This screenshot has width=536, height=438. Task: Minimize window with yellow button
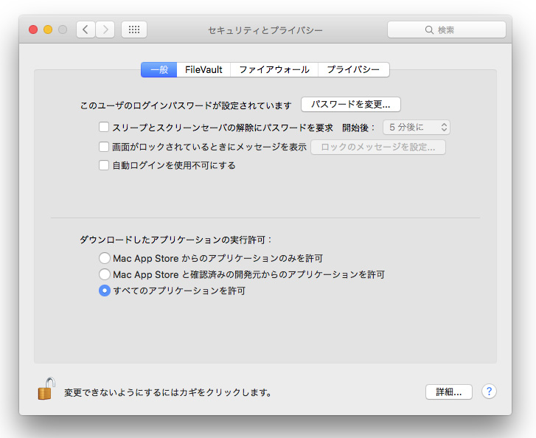click(x=48, y=29)
